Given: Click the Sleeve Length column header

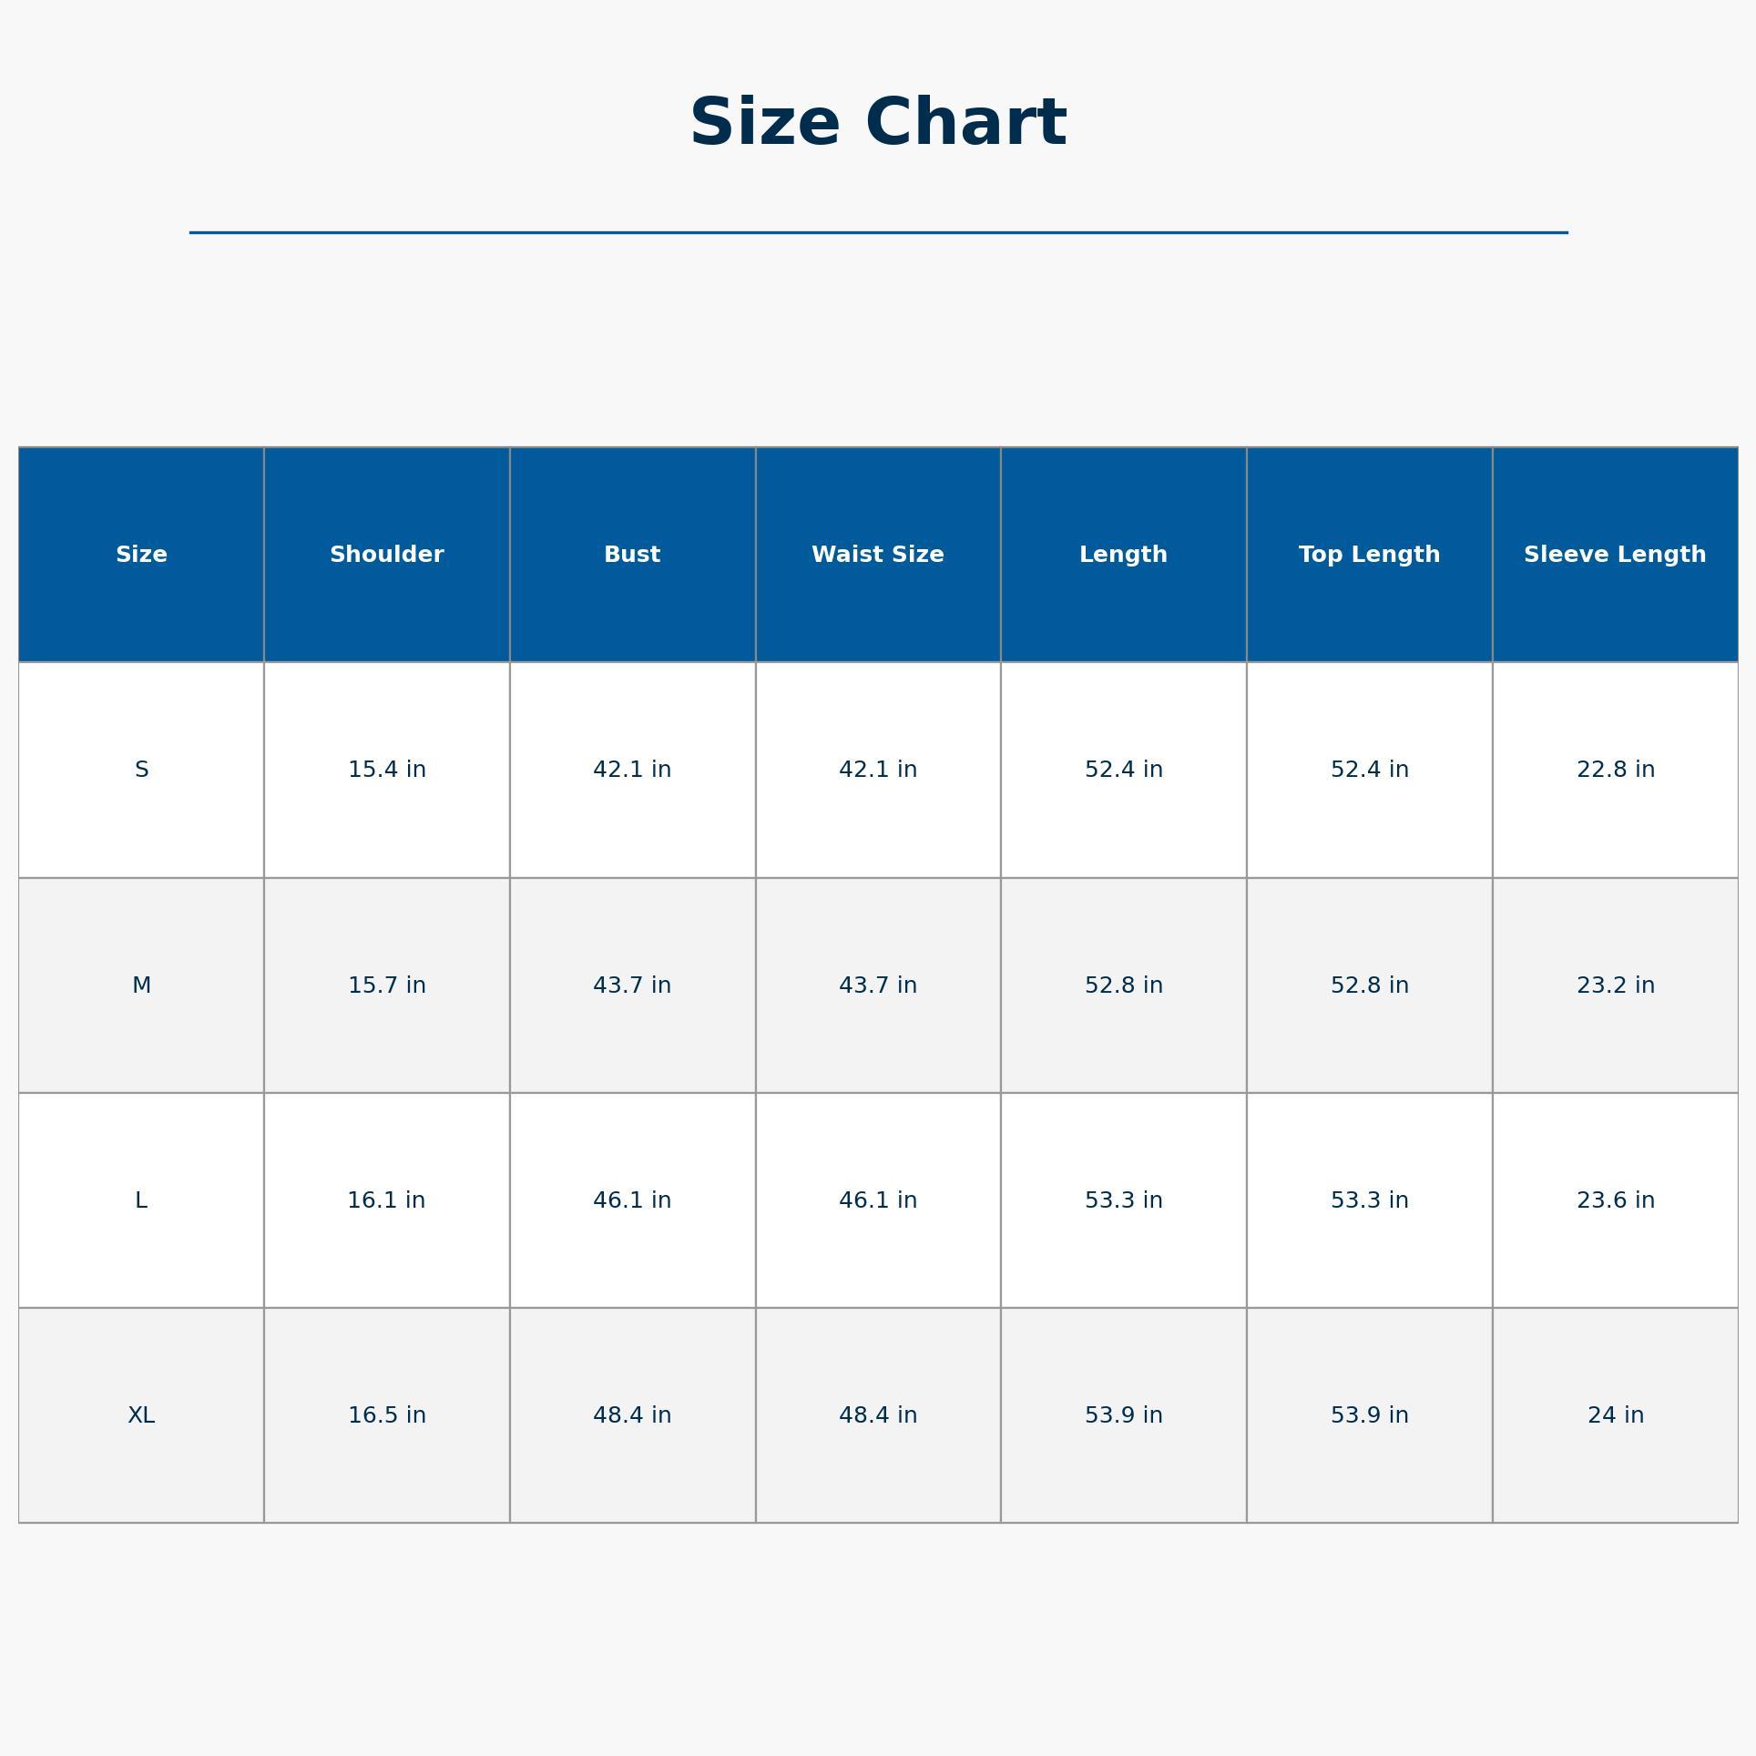Looking at the screenshot, I should 1615,555.
